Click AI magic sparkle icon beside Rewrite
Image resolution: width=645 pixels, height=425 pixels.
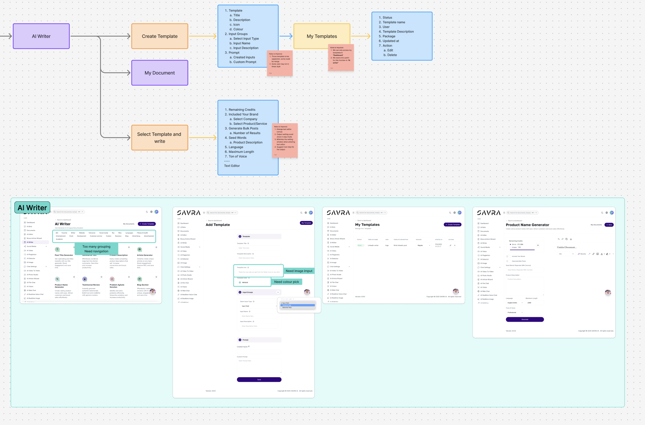(x=589, y=254)
